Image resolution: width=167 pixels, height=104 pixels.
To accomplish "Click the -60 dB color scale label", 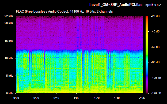I will coord(155,47).
